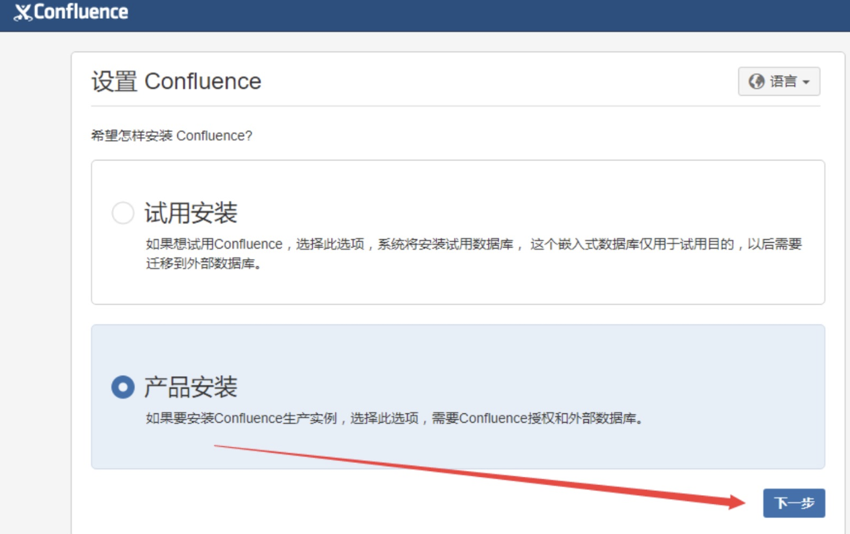Image resolution: width=850 pixels, height=534 pixels.
Task: Click the 希望怎样安装 Confluence? question text
Action: coord(172,136)
